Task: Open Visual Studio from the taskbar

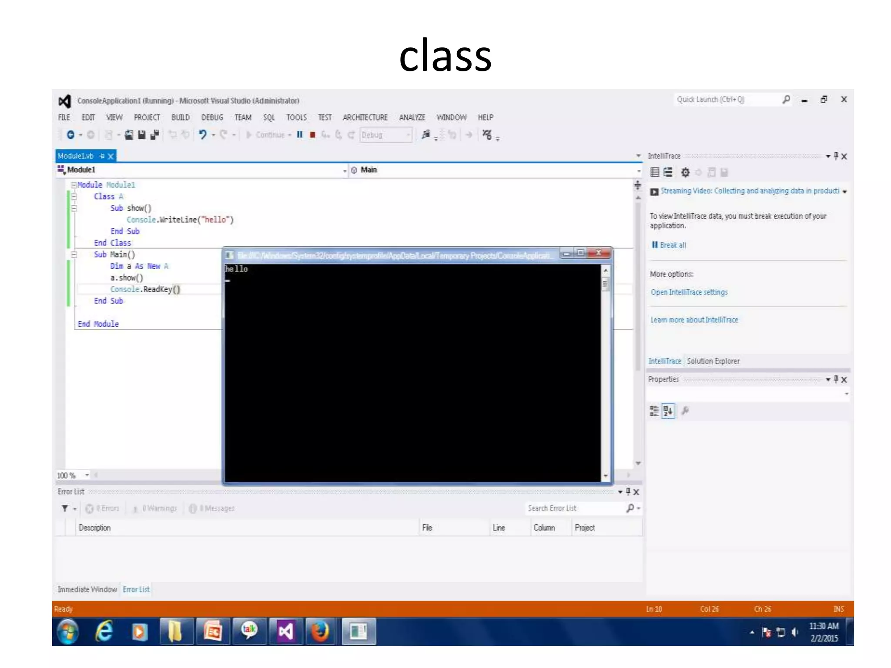Action: (x=285, y=631)
